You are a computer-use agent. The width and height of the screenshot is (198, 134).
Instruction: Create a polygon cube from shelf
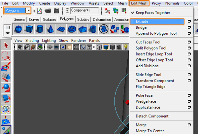29,29
